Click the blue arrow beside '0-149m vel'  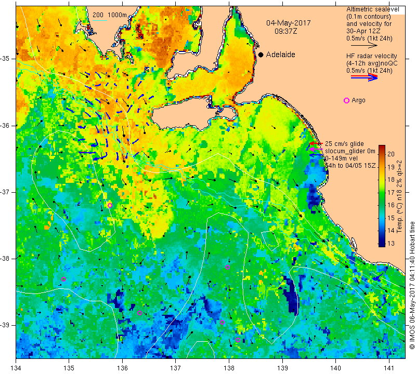316,155
